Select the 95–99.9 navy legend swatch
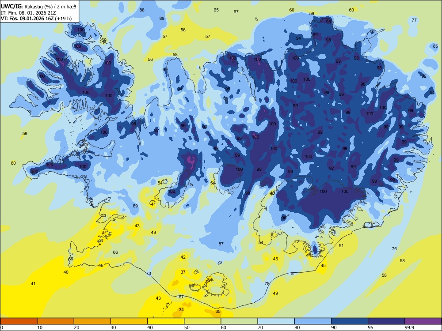 (x=386, y=321)
